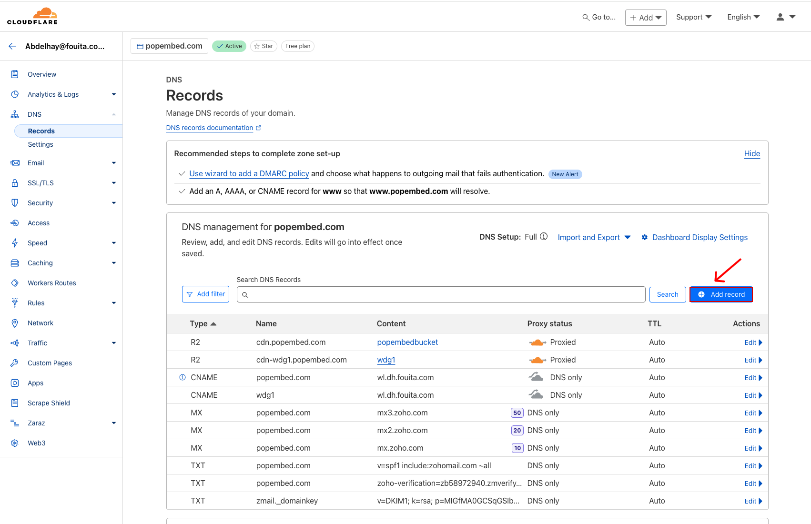Click the Rules funnel icon
The image size is (811, 524).
15,303
